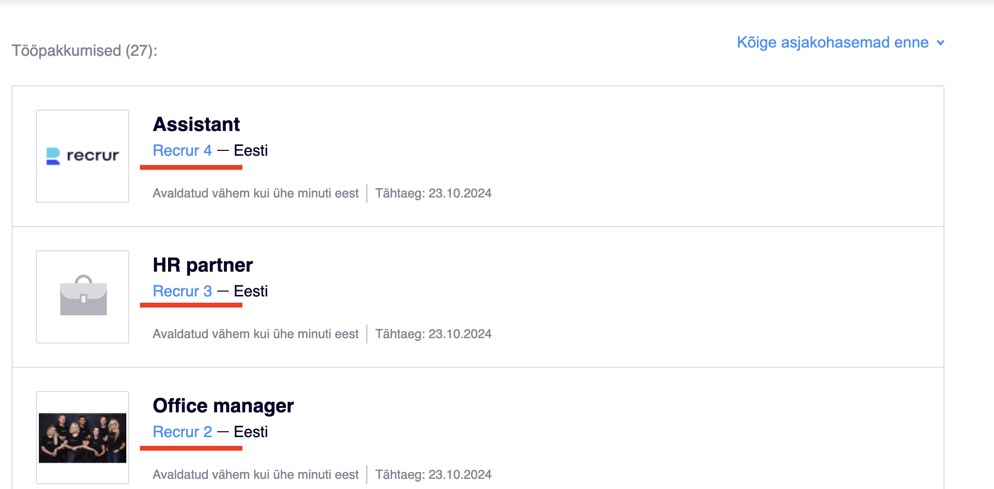Visit the Recrur 2 company link

pos(182,432)
